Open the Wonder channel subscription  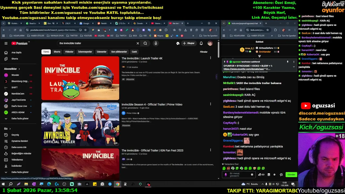click(15, 75)
